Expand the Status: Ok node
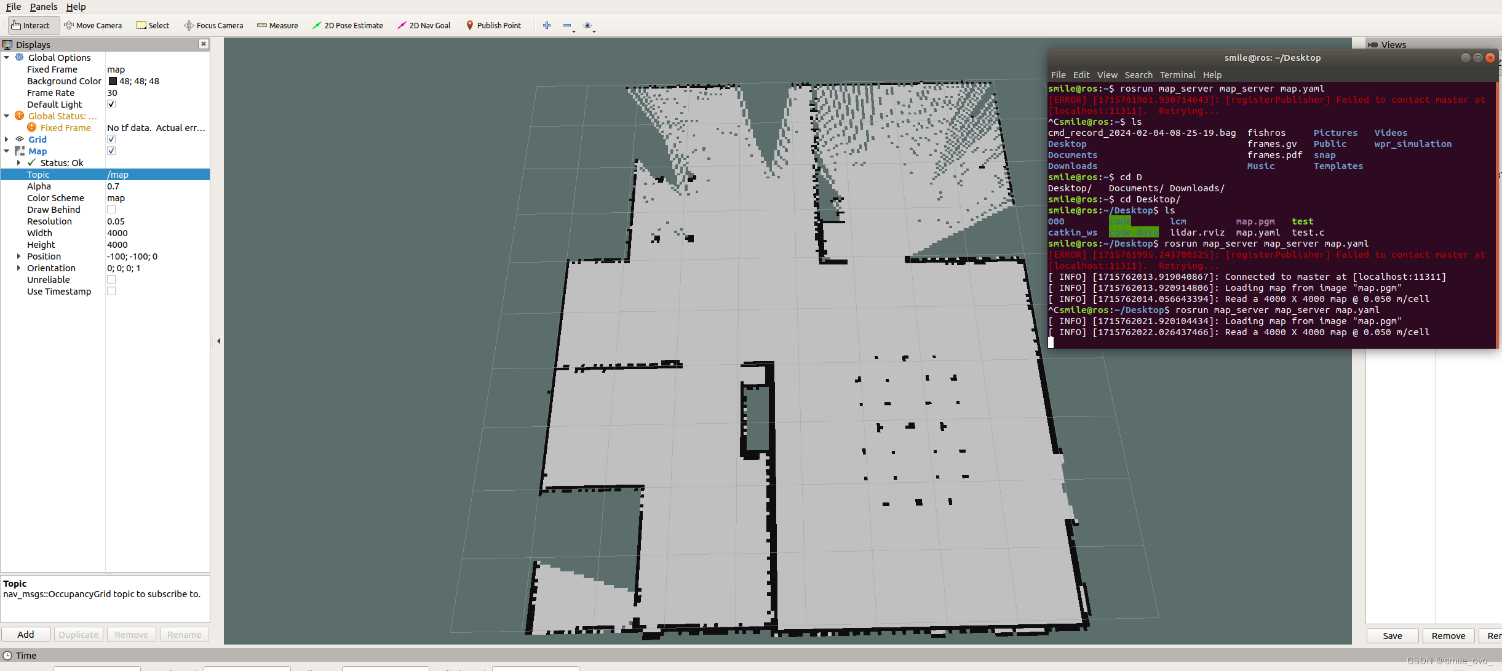1502x671 pixels. click(19, 162)
